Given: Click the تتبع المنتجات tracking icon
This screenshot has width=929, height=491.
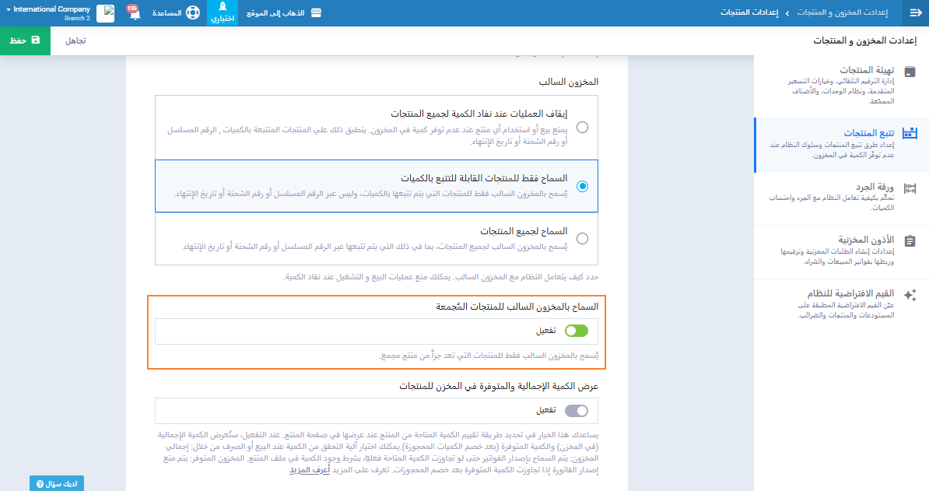Looking at the screenshot, I should coord(910,133).
